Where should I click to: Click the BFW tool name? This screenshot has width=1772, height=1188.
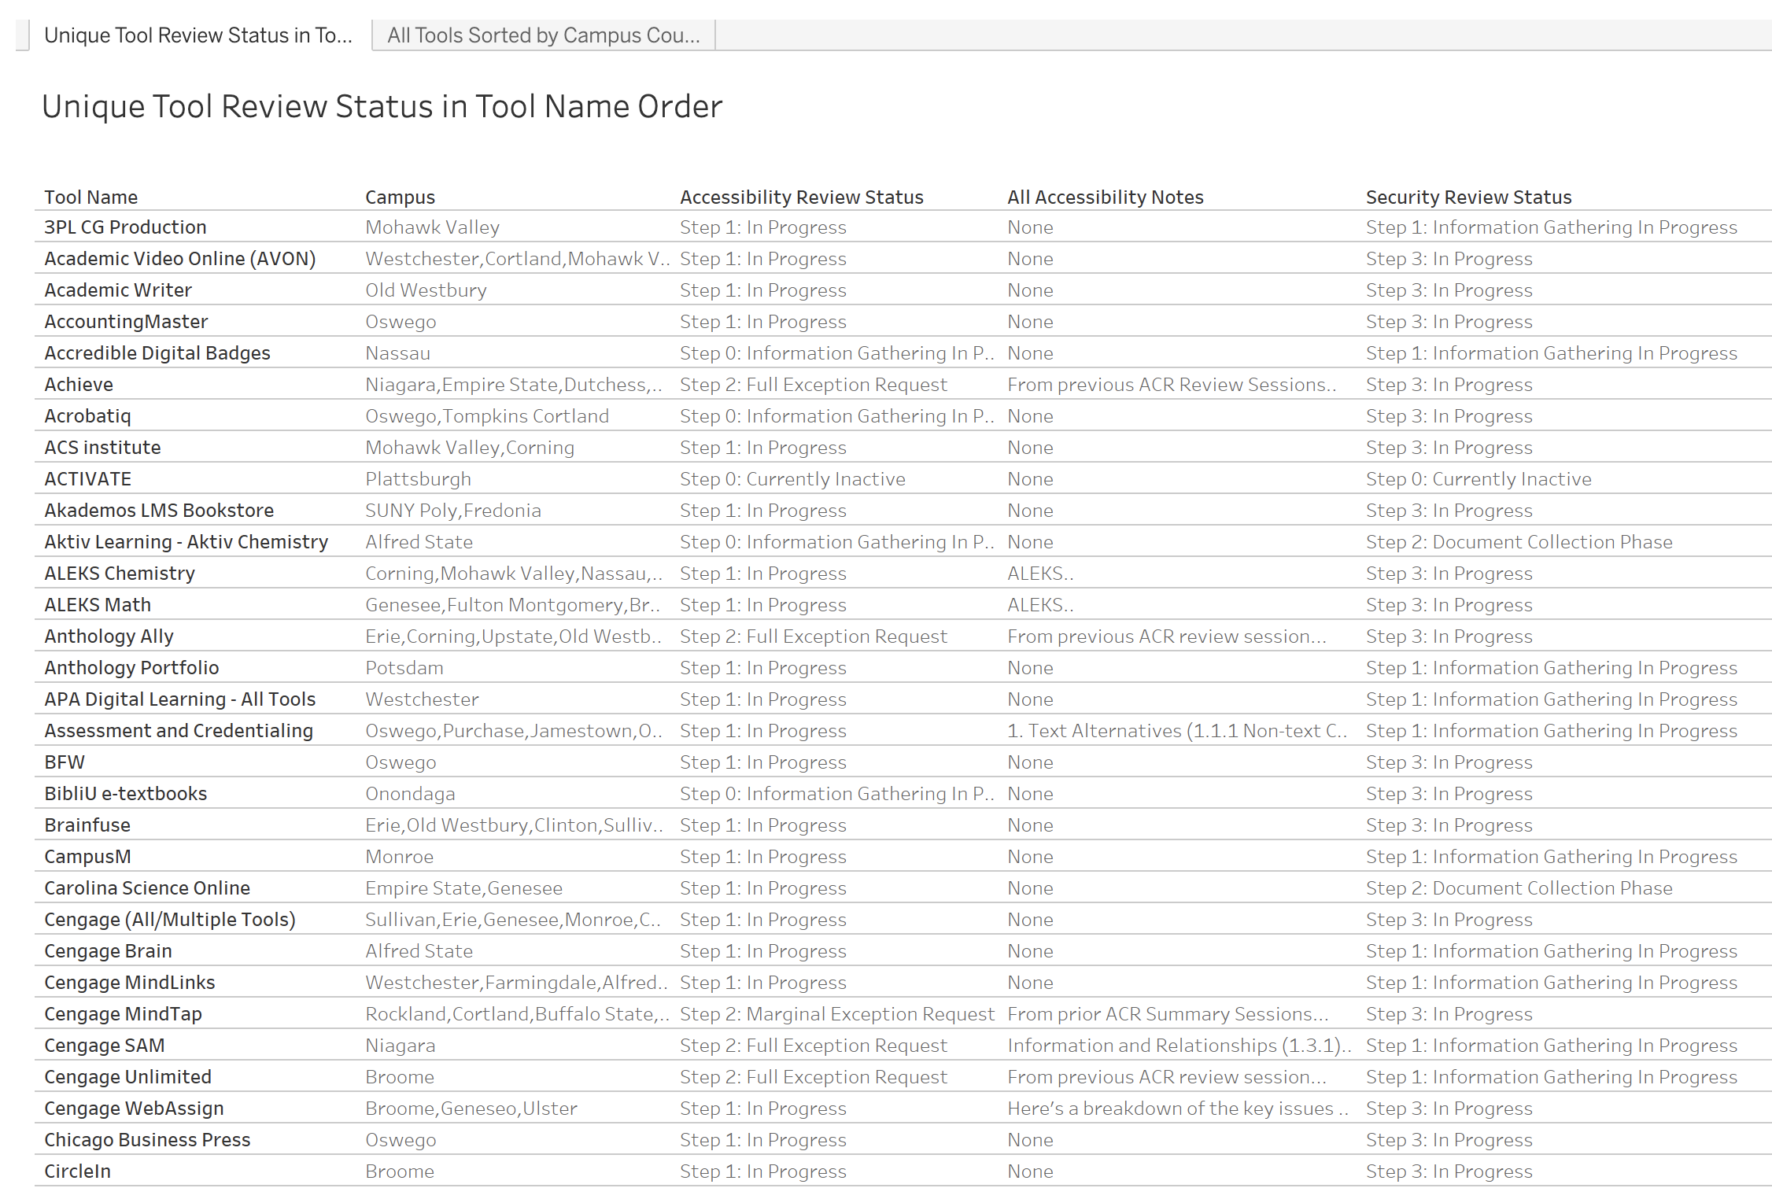65,762
